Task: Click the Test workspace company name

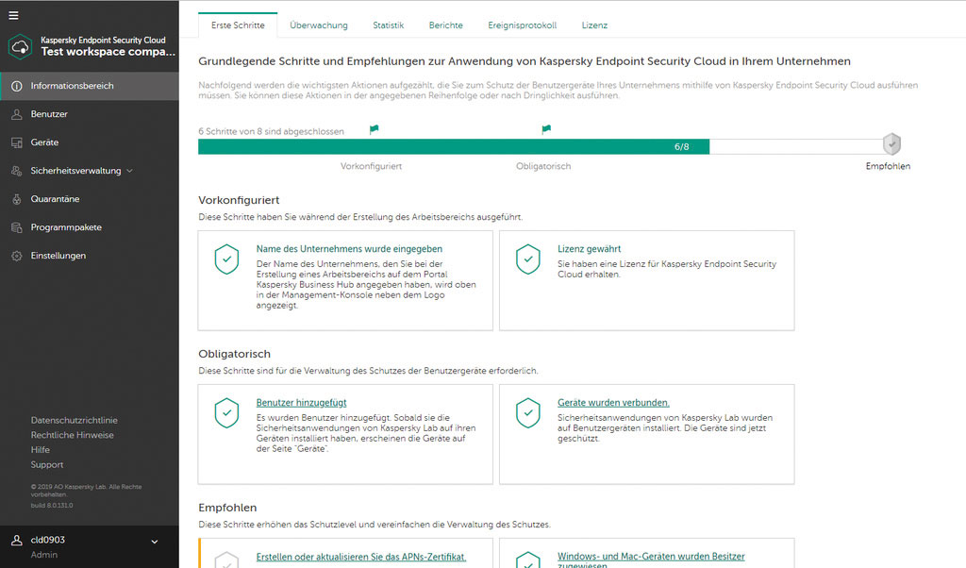Action: pos(108,52)
